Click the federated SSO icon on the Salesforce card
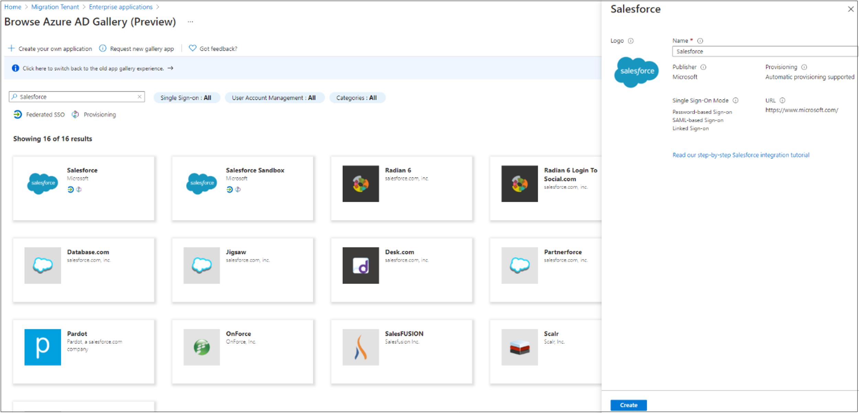Screen dimensions: 859x413 tap(70, 190)
